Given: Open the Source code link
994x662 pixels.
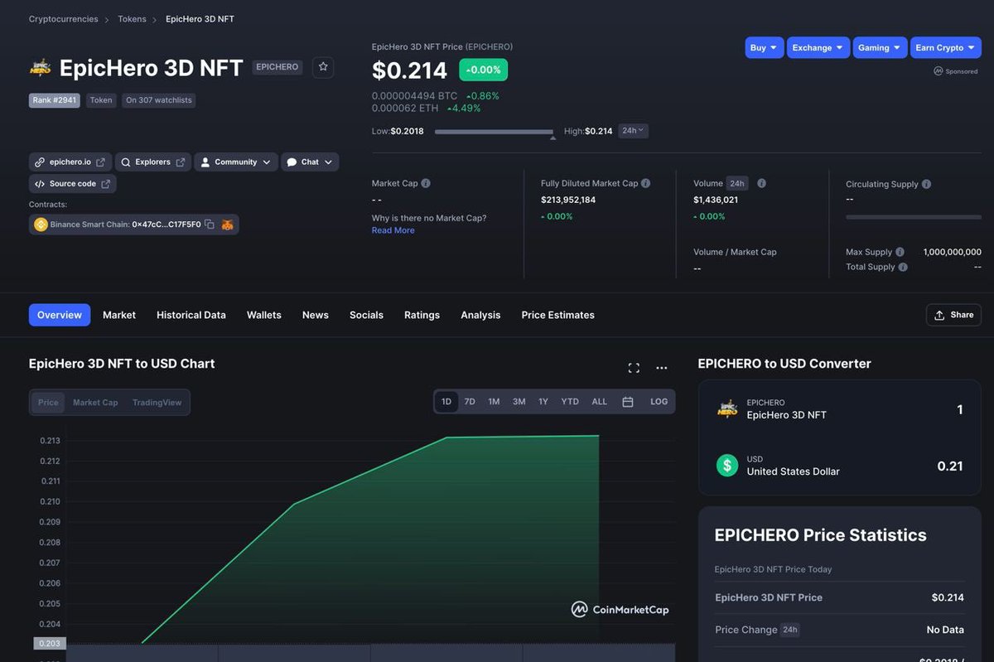Looking at the screenshot, I should 73,184.
